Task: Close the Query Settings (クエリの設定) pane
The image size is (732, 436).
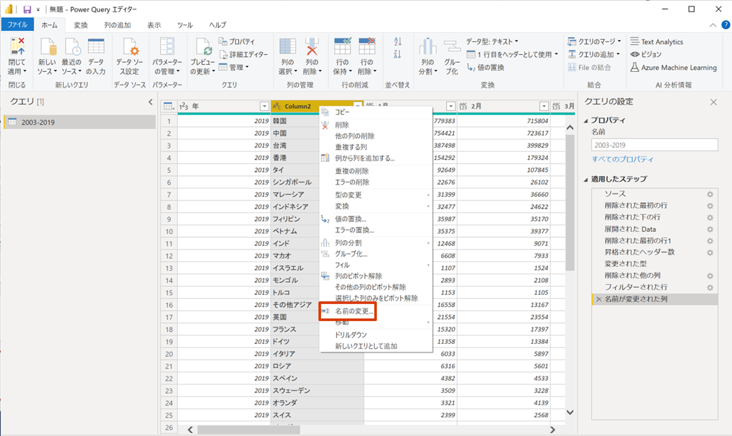Action: 713,102
